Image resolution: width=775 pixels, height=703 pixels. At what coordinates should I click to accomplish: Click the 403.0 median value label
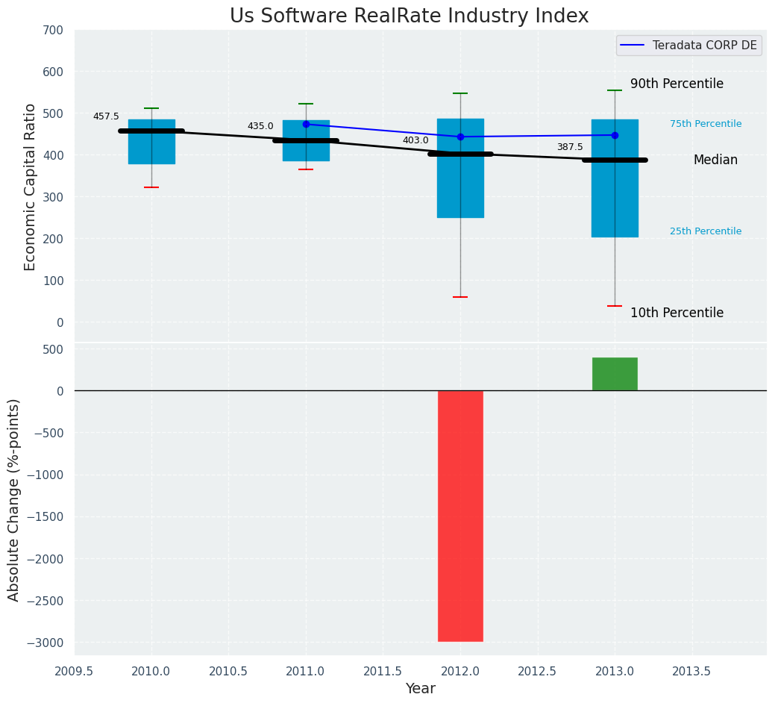[415, 140]
